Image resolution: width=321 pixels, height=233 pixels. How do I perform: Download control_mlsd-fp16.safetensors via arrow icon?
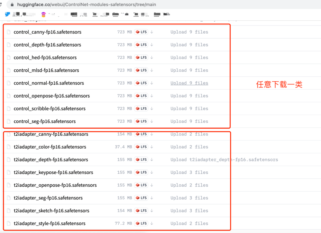coord(152,70)
